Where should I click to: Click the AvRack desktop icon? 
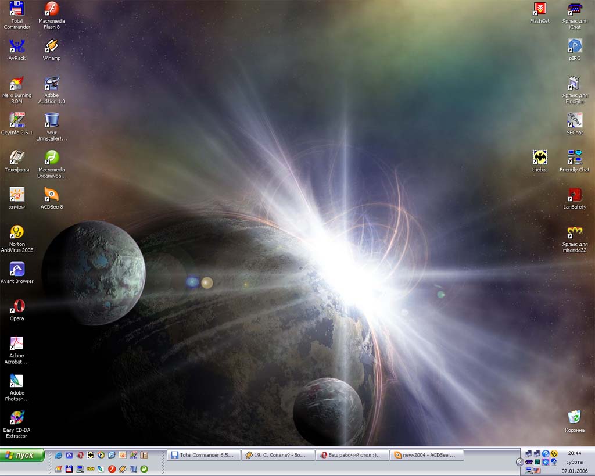click(x=17, y=49)
